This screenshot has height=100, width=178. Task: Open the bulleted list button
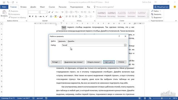[x=67, y=12]
